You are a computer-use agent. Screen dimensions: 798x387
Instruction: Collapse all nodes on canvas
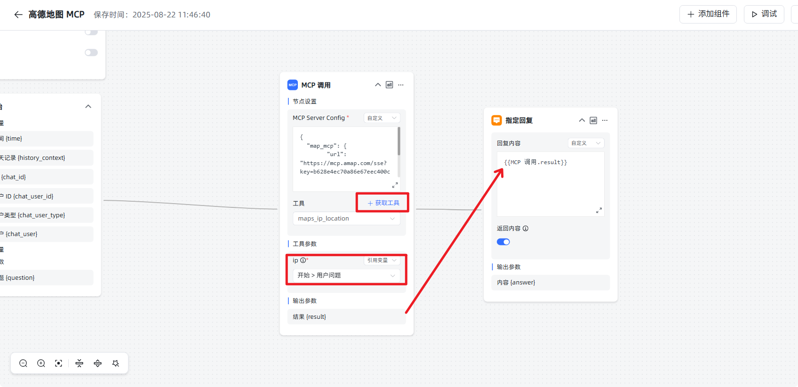(80, 363)
